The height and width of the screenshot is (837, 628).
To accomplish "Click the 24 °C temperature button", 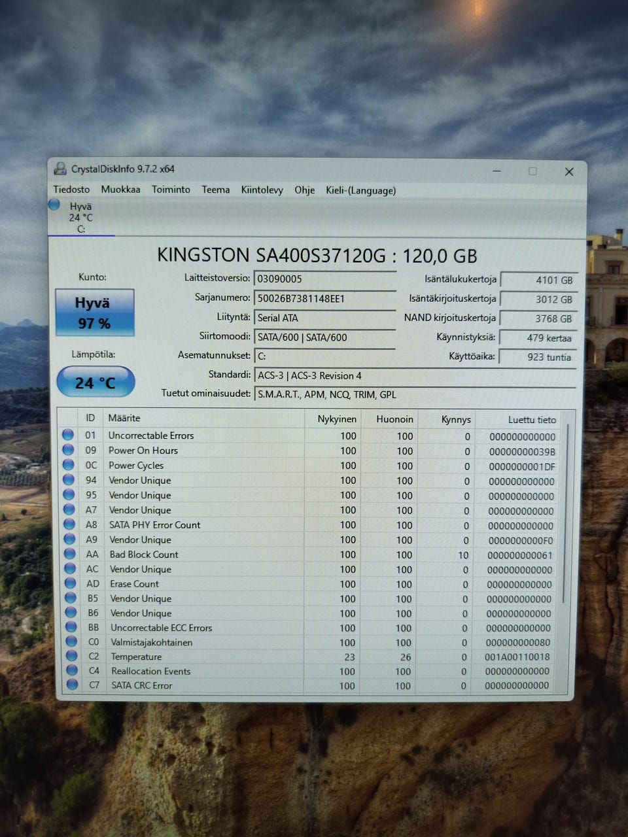I will tap(96, 383).
